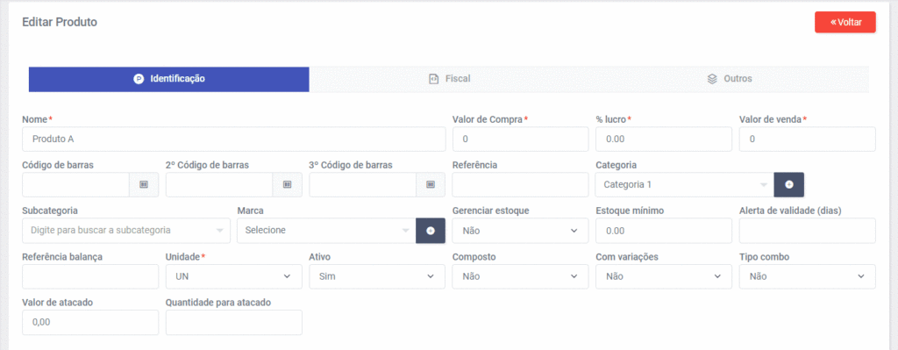Click the barcode icon for 2º Código de barras
Screen dimensions: 898x350
coord(288,184)
